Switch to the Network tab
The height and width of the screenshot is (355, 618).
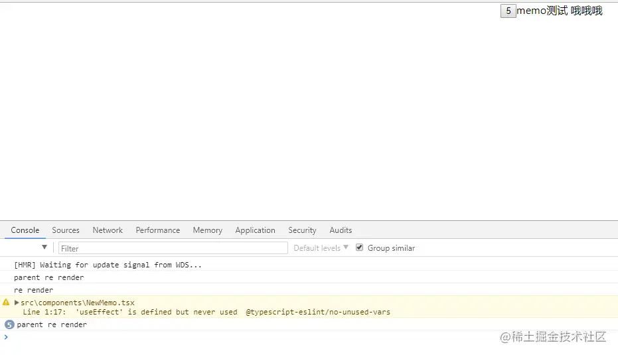pos(108,230)
